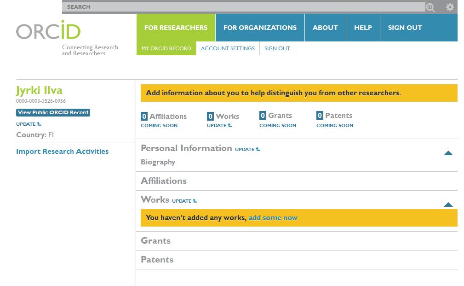
Task: Open the settings gear icon
Action: (x=450, y=7)
